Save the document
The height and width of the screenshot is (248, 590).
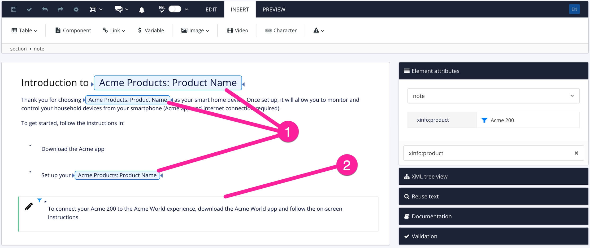point(13,9)
